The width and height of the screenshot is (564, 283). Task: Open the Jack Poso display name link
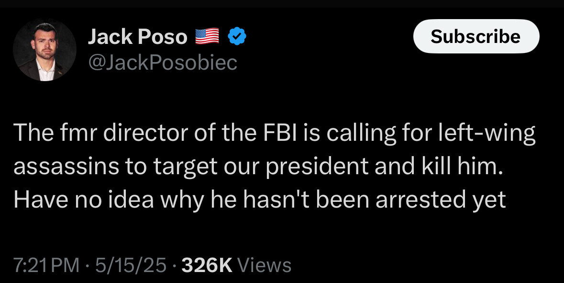(137, 37)
